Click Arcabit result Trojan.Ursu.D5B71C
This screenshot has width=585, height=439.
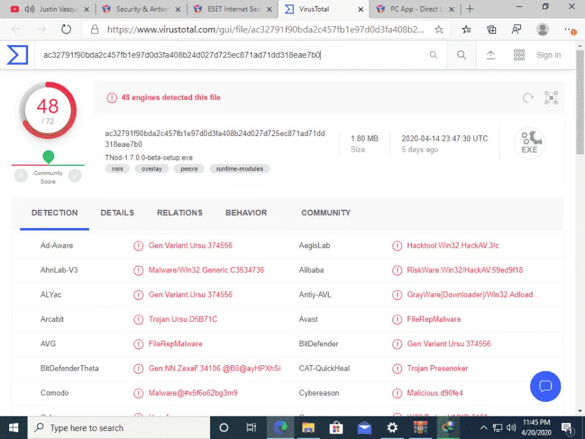coord(183,319)
